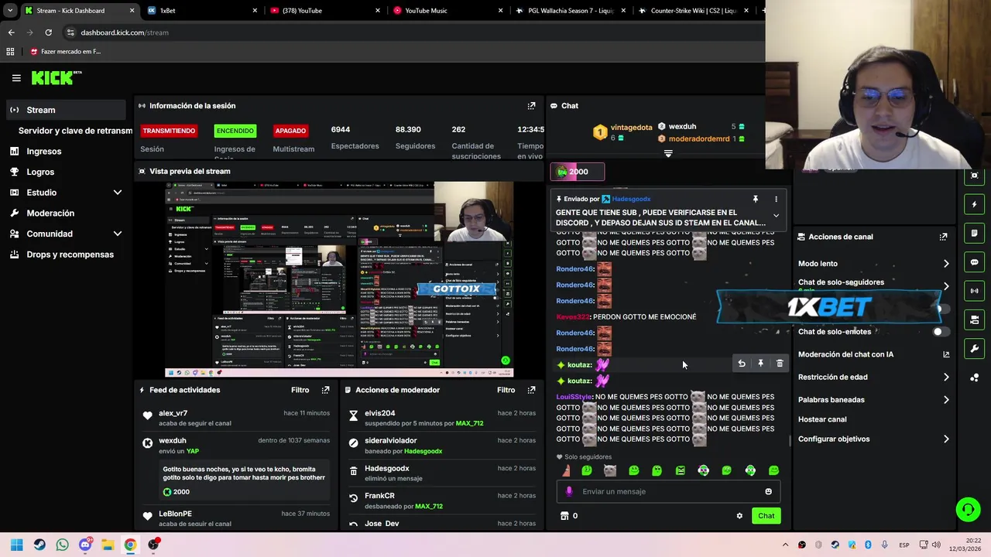Click the camera icon in right sidebar
991x557 pixels.
(975, 320)
